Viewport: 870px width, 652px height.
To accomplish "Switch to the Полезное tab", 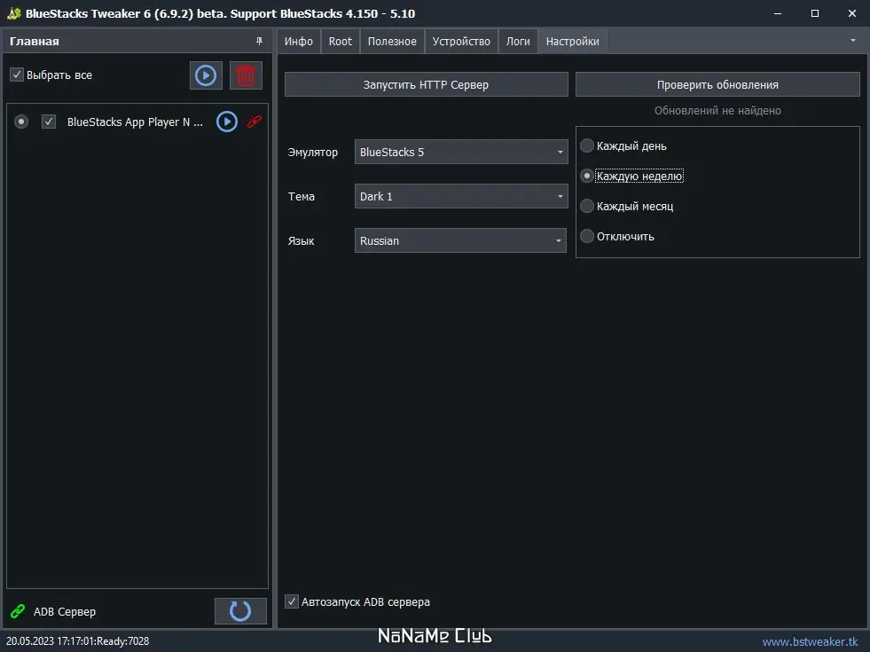I will coord(392,42).
